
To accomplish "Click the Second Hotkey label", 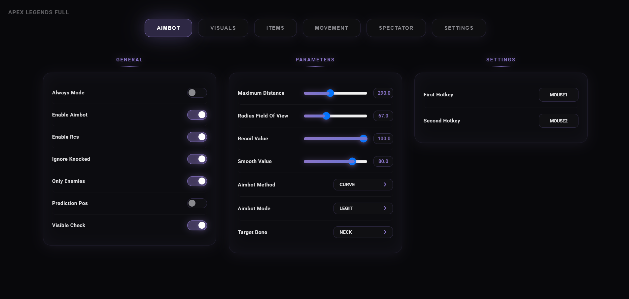I will [x=442, y=121].
